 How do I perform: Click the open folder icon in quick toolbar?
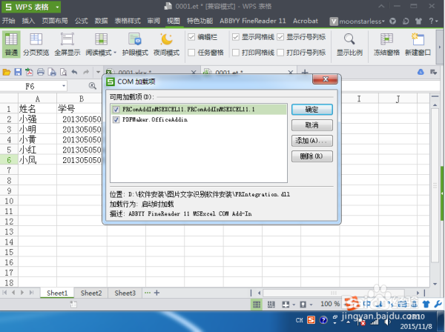[x=6, y=73]
